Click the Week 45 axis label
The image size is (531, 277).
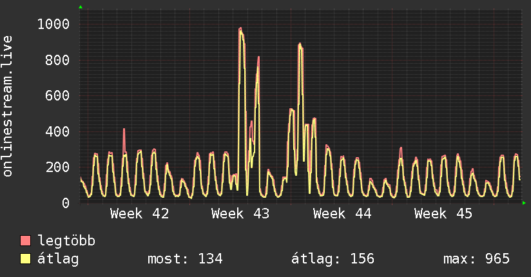pyautogui.click(x=443, y=214)
